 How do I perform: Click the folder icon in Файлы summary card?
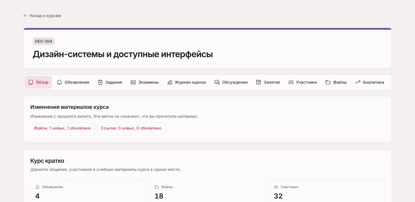pyautogui.click(x=157, y=187)
